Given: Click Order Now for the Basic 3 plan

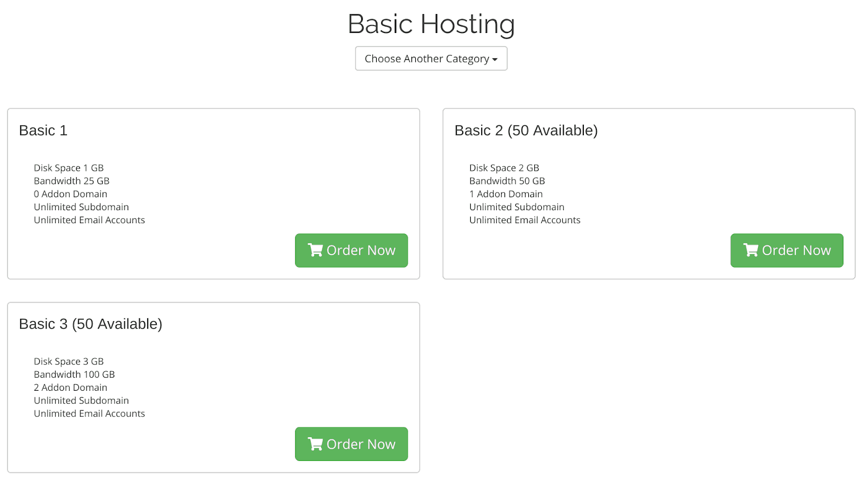Looking at the screenshot, I should (351, 444).
